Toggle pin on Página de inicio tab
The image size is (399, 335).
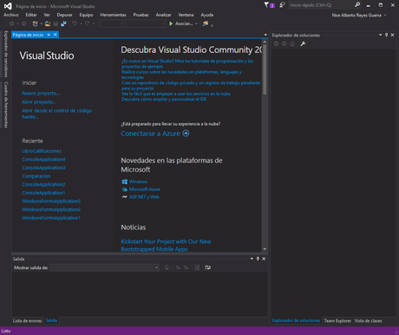coord(49,35)
